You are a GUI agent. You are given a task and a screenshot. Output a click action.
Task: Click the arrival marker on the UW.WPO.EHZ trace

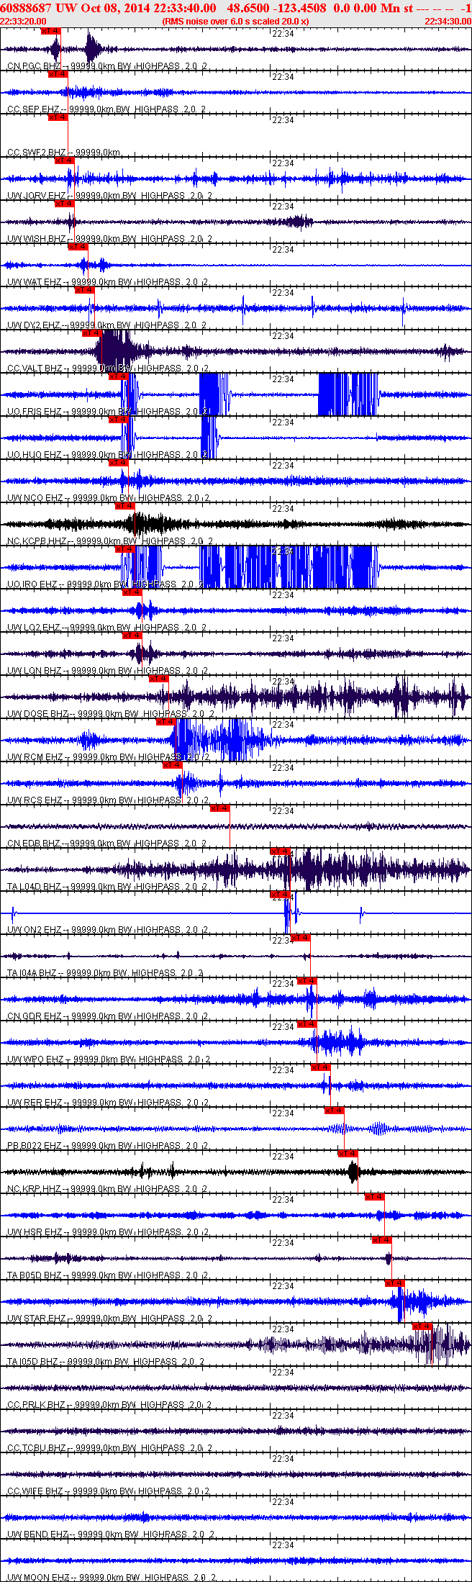tap(307, 1024)
